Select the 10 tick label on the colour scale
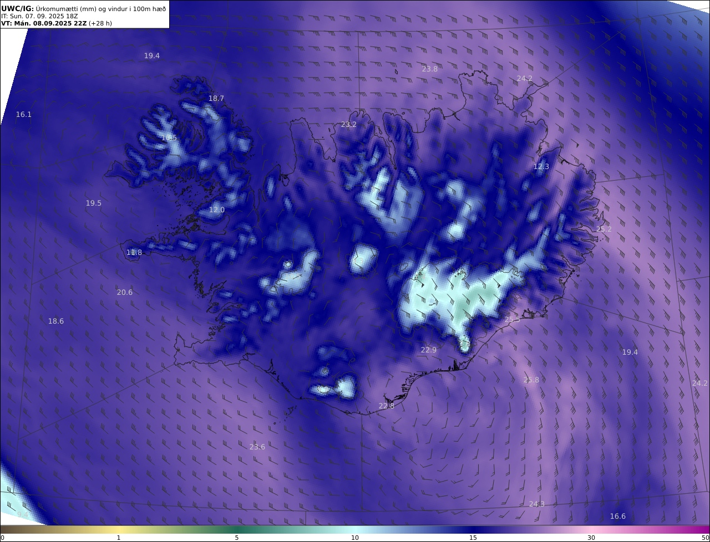This screenshot has height=542, width=710. coord(355,538)
